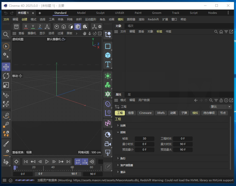Click the status bar checkmark circle icon
236x186 pixels.
(11, 180)
